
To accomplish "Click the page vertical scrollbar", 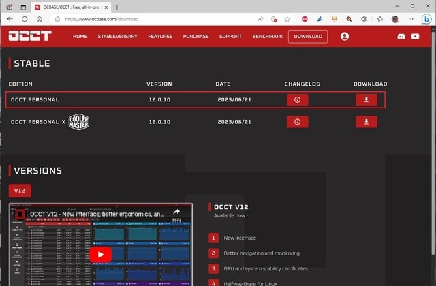I will (x=433, y=143).
